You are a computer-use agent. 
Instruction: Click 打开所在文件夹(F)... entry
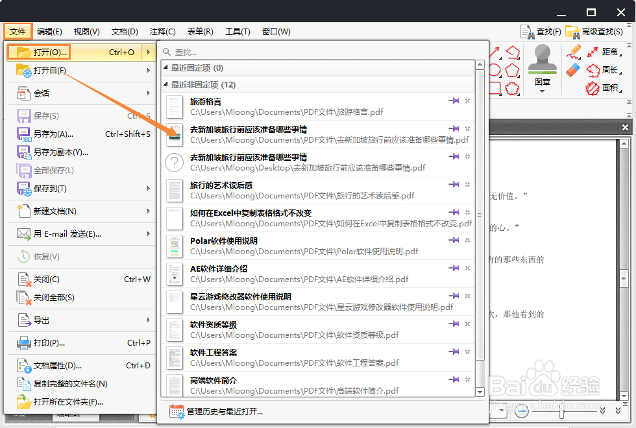point(81,401)
